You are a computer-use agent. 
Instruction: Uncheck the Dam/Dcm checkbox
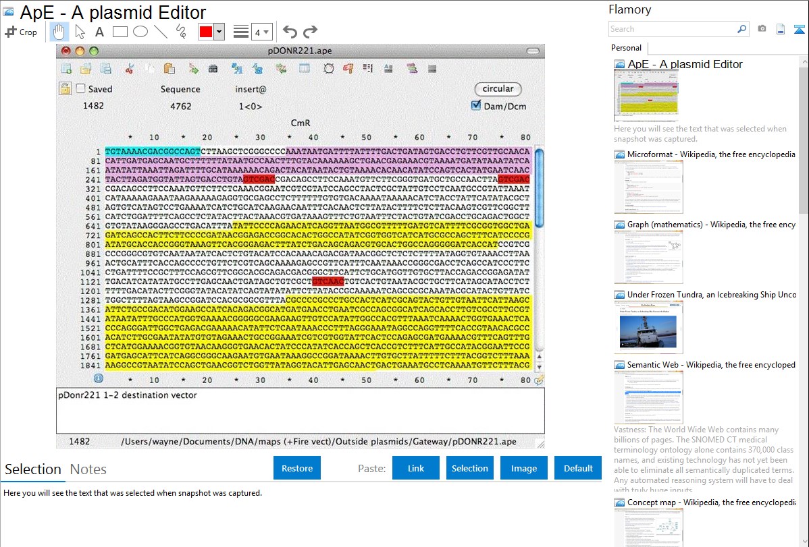(x=475, y=106)
